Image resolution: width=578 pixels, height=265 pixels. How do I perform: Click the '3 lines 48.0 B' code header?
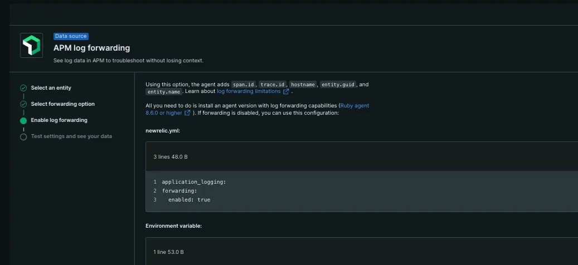(x=171, y=157)
